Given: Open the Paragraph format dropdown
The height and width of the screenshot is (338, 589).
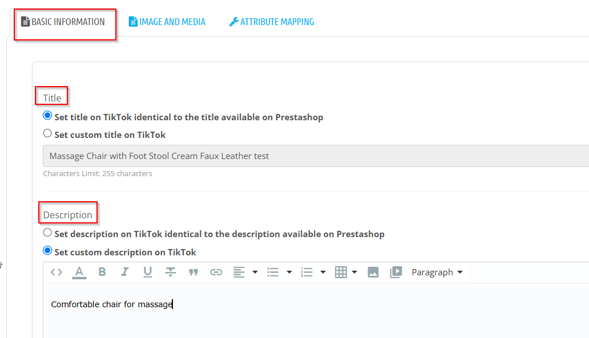Looking at the screenshot, I should pyautogui.click(x=437, y=272).
